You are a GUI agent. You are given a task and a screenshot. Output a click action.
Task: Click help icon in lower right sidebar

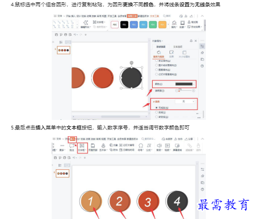(x=202, y=190)
